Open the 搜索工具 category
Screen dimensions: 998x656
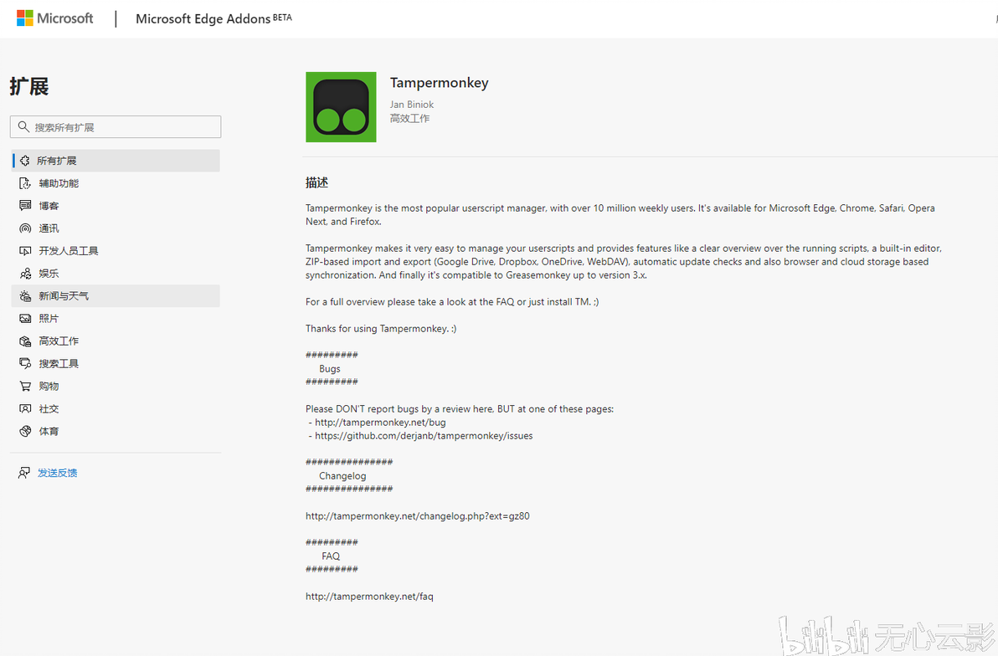[x=116, y=363]
